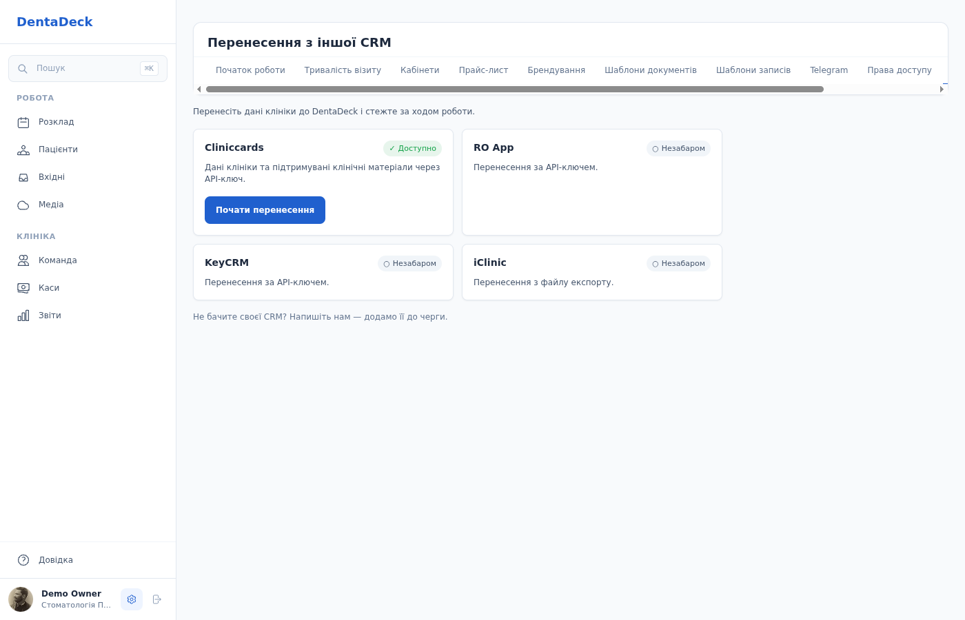Click the iClinic card title

tap(490, 262)
